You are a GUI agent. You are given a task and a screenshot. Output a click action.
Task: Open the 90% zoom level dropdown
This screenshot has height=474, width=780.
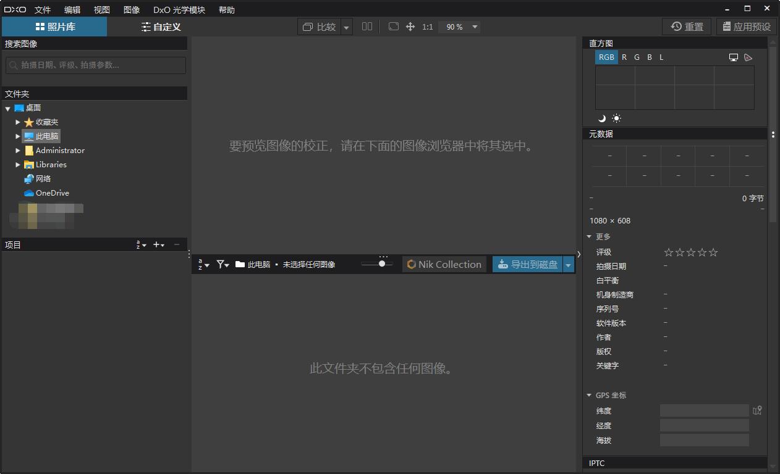pos(474,27)
